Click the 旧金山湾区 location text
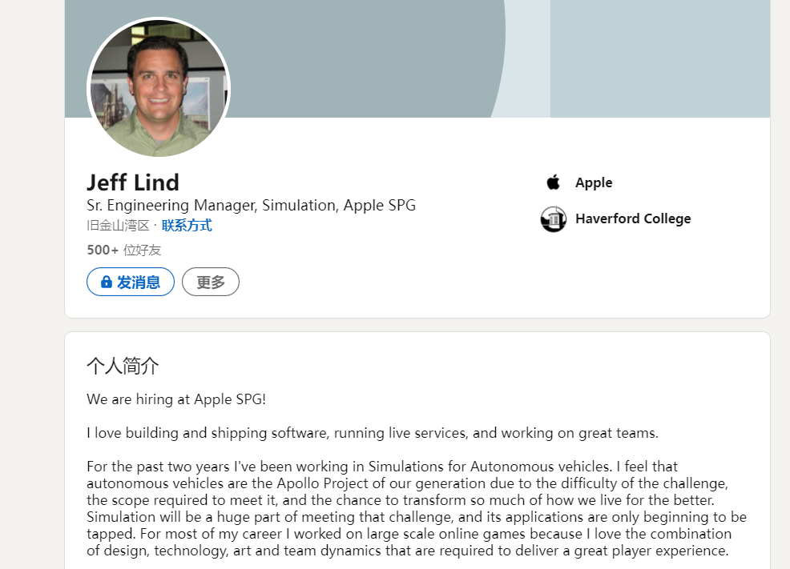Viewport: 790px width, 569px height. pos(118,226)
